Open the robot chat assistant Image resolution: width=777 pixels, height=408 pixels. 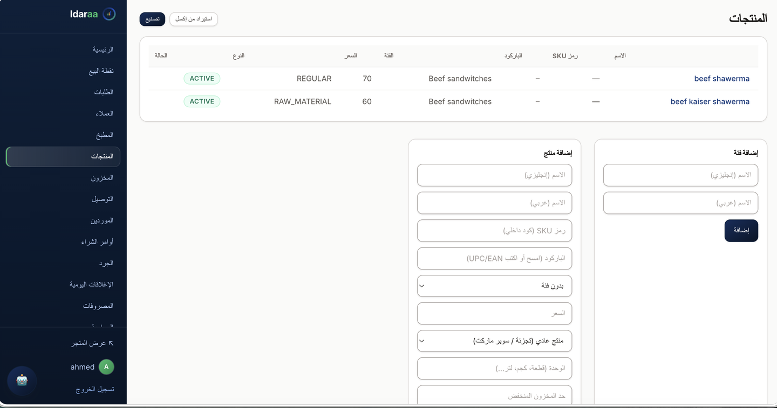click(x=22, y=381)
